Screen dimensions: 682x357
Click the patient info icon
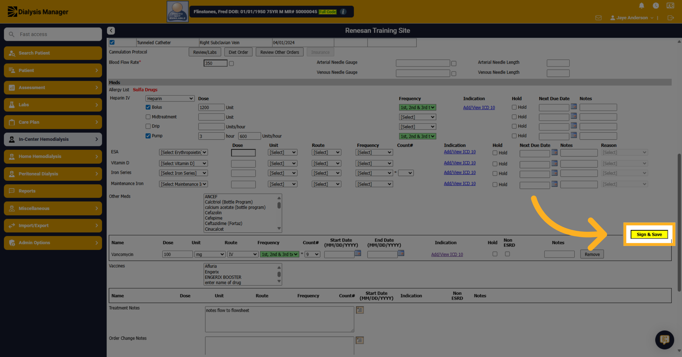pyautogui.click(x=343, y=12)
